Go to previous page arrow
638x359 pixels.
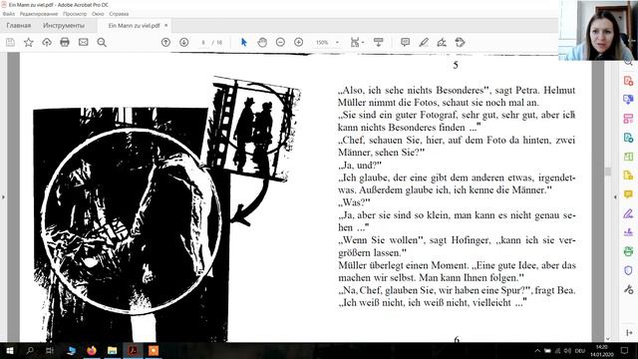point(165,42)
